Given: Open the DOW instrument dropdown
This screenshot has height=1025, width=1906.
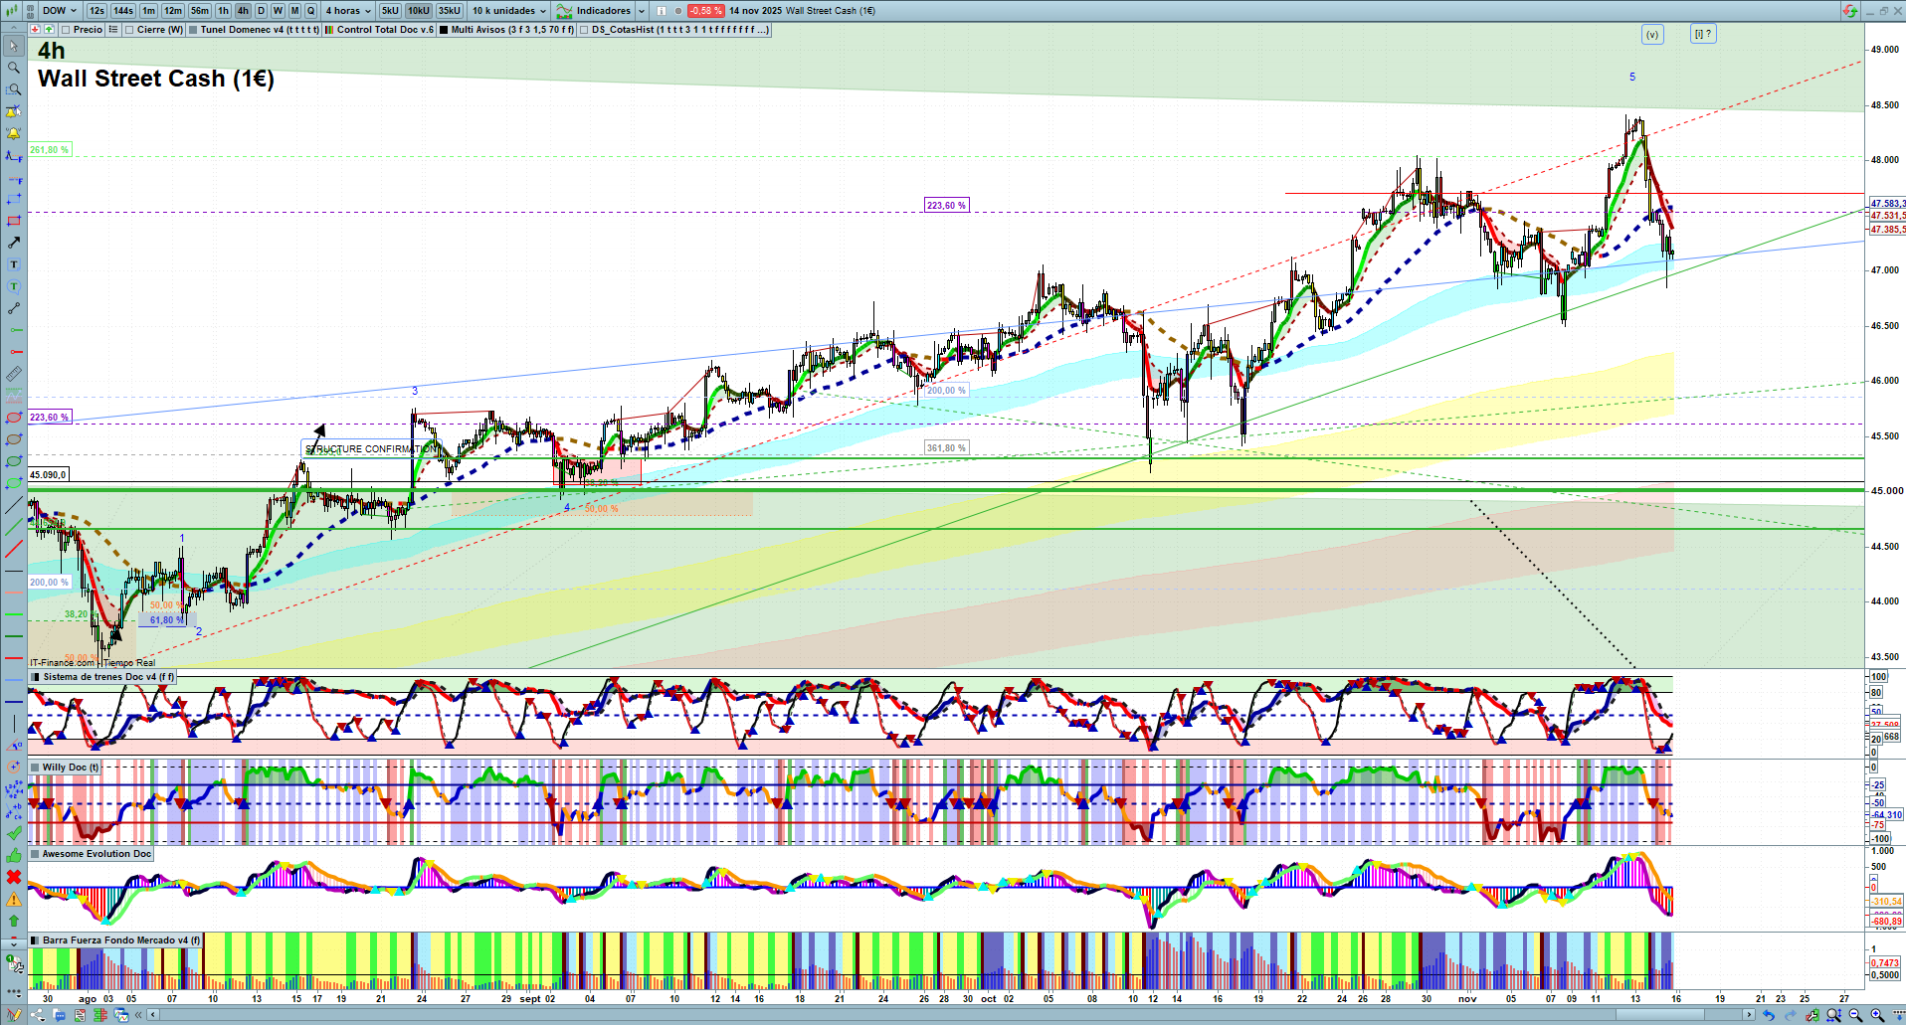Looking at the screenshot, I should tap(60, 11).
